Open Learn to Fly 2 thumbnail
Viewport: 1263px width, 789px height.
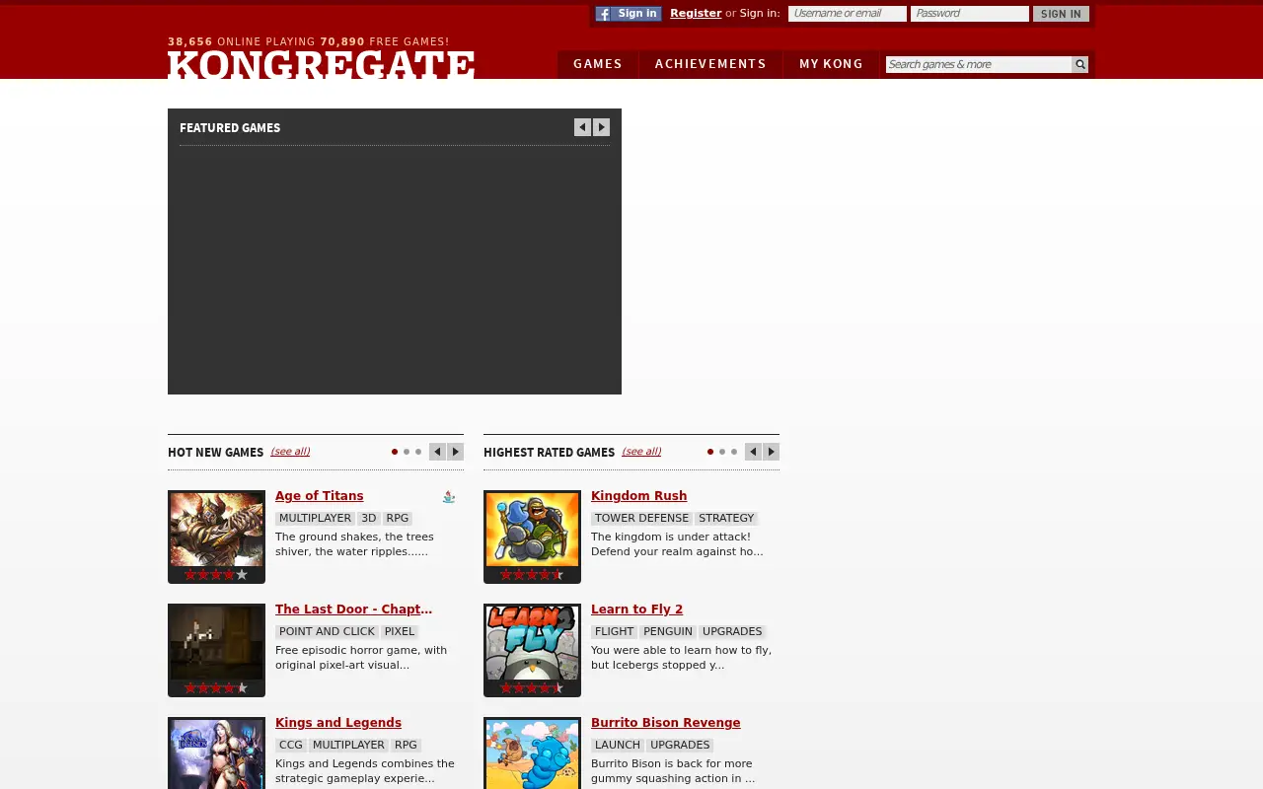(x=533, y=642)
